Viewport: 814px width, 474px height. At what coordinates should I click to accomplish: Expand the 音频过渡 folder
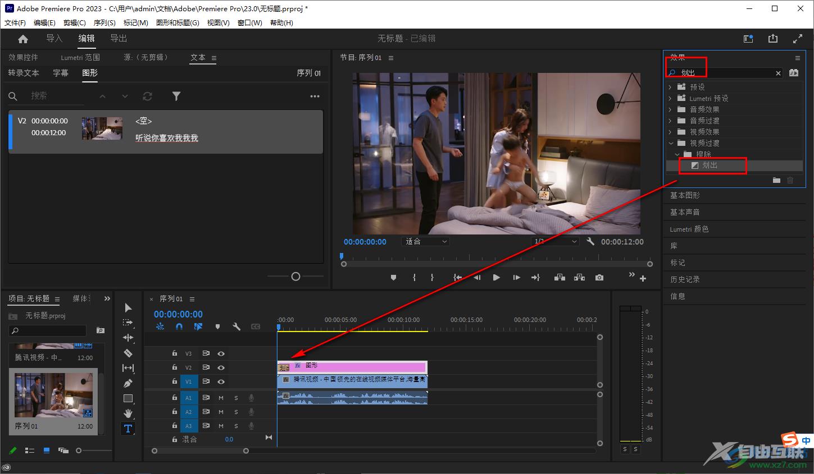pos(670,121)
